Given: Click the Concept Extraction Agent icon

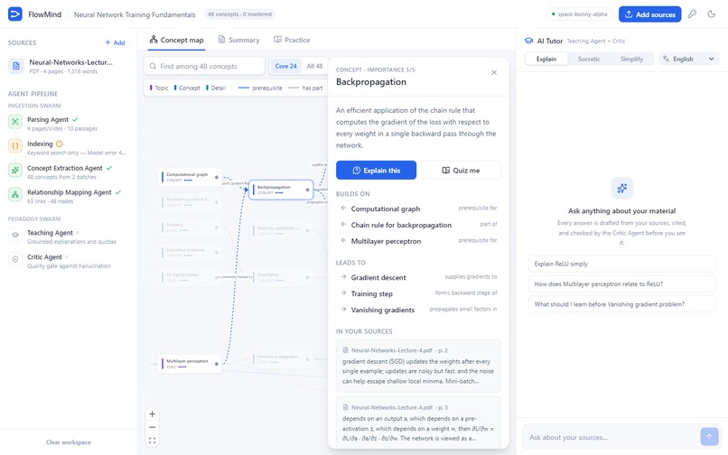Looking at the screenshot, I should tap(15, 170).
